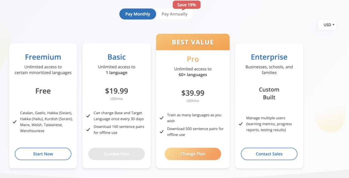Click the Freemium plan title

(43, 57)
